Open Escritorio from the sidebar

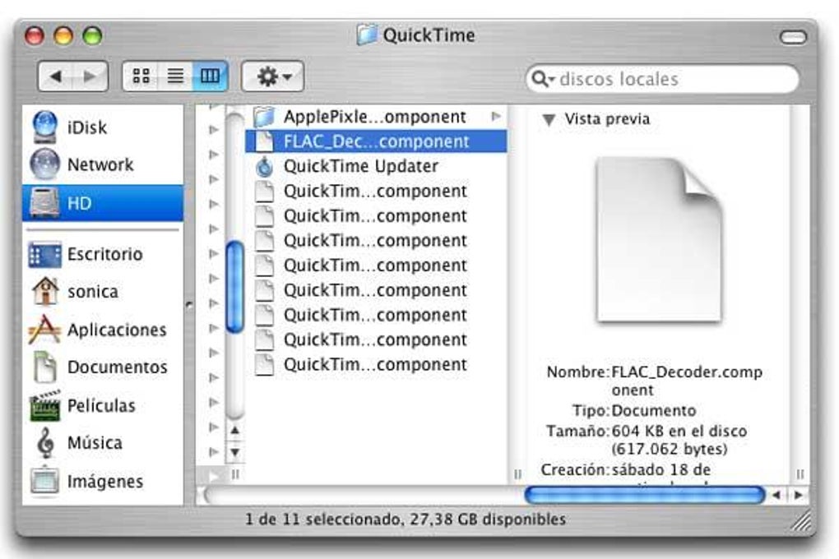103,254
